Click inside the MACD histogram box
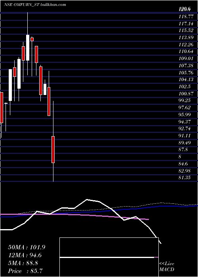 point(109,257)
